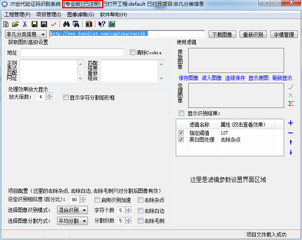Open the 混合识别 recognition mode dropdown

coord(72,210)
